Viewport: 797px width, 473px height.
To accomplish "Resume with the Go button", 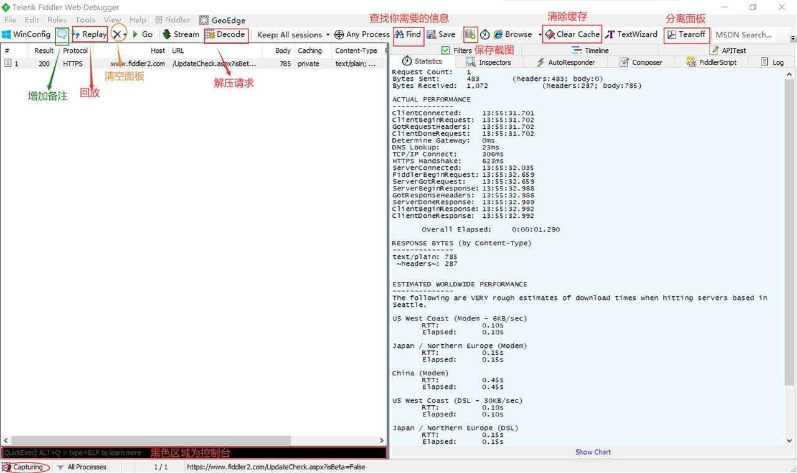I will [x=143, y=34].
